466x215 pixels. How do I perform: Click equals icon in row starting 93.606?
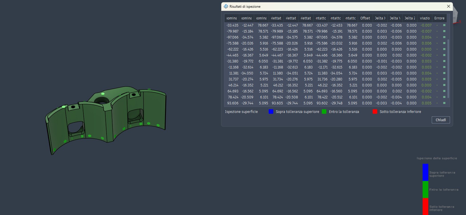(x=444, y=103)
